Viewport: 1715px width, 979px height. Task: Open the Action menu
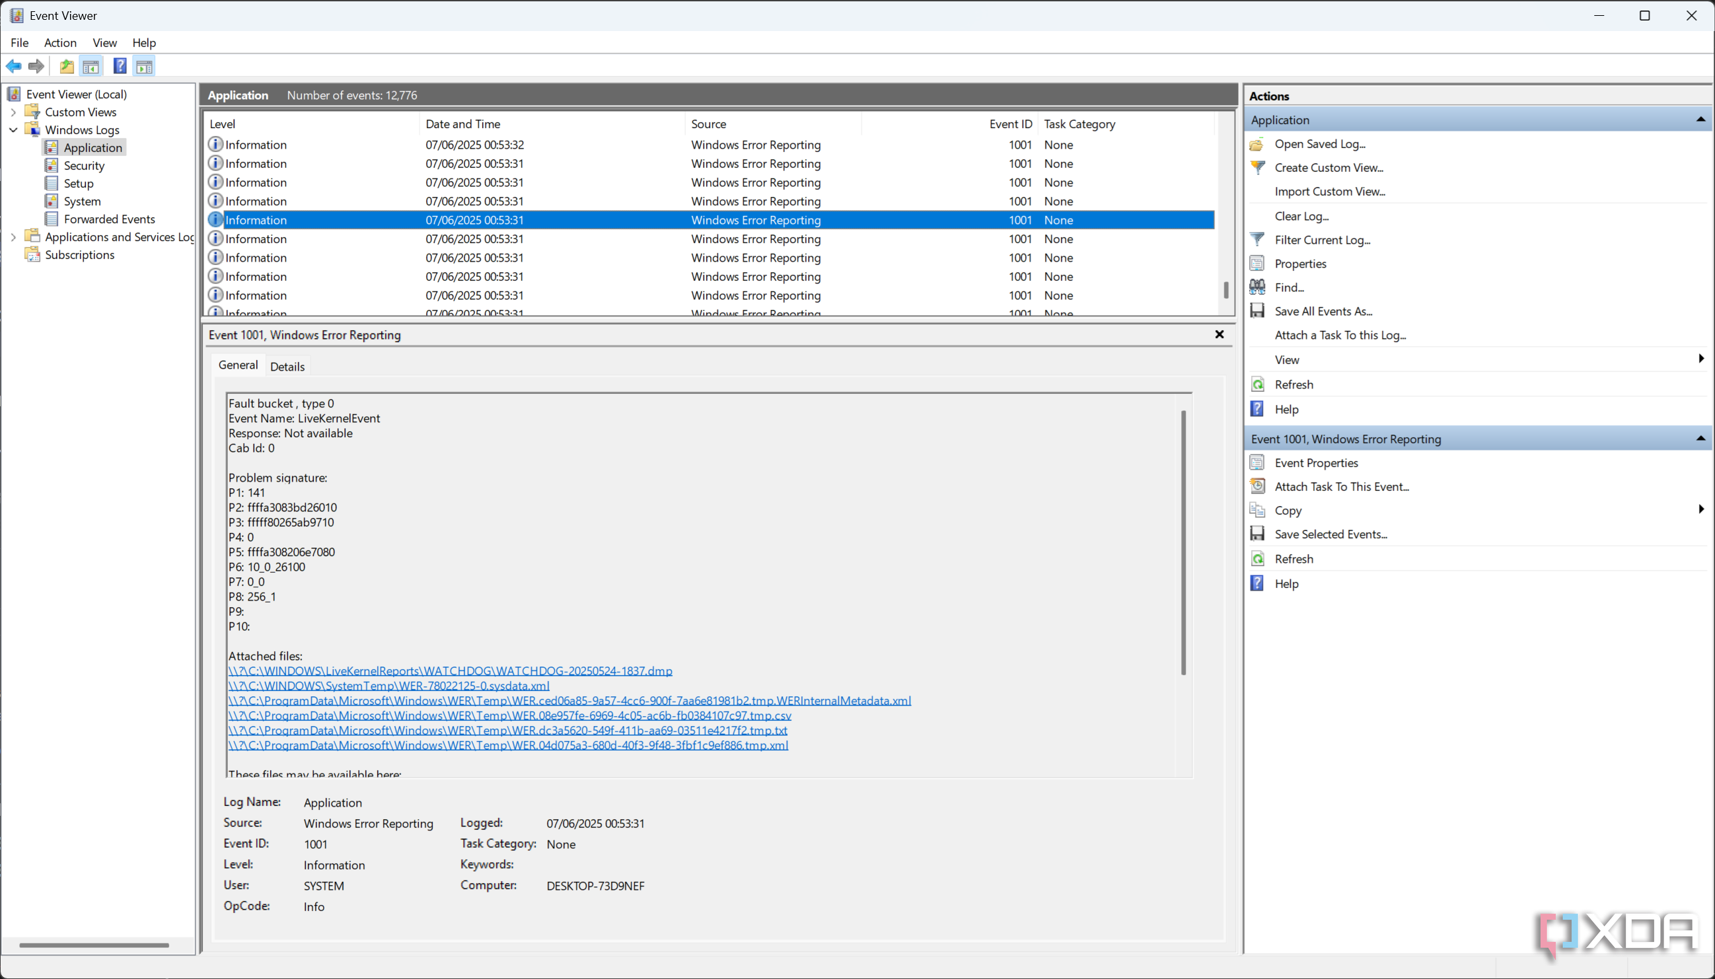(61, 42)
